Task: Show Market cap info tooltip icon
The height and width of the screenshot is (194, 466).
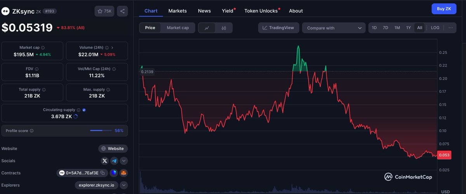Action: coord(43,48)
